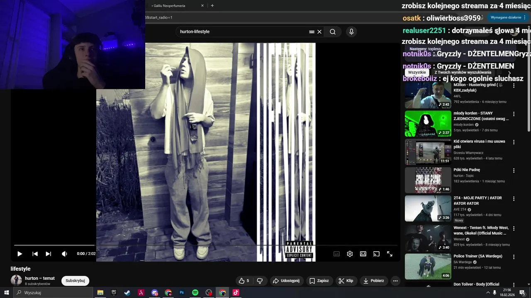Viewport: 531px width, 298px height.
Task: Open Windows notification center
Action: pos(522,293)
